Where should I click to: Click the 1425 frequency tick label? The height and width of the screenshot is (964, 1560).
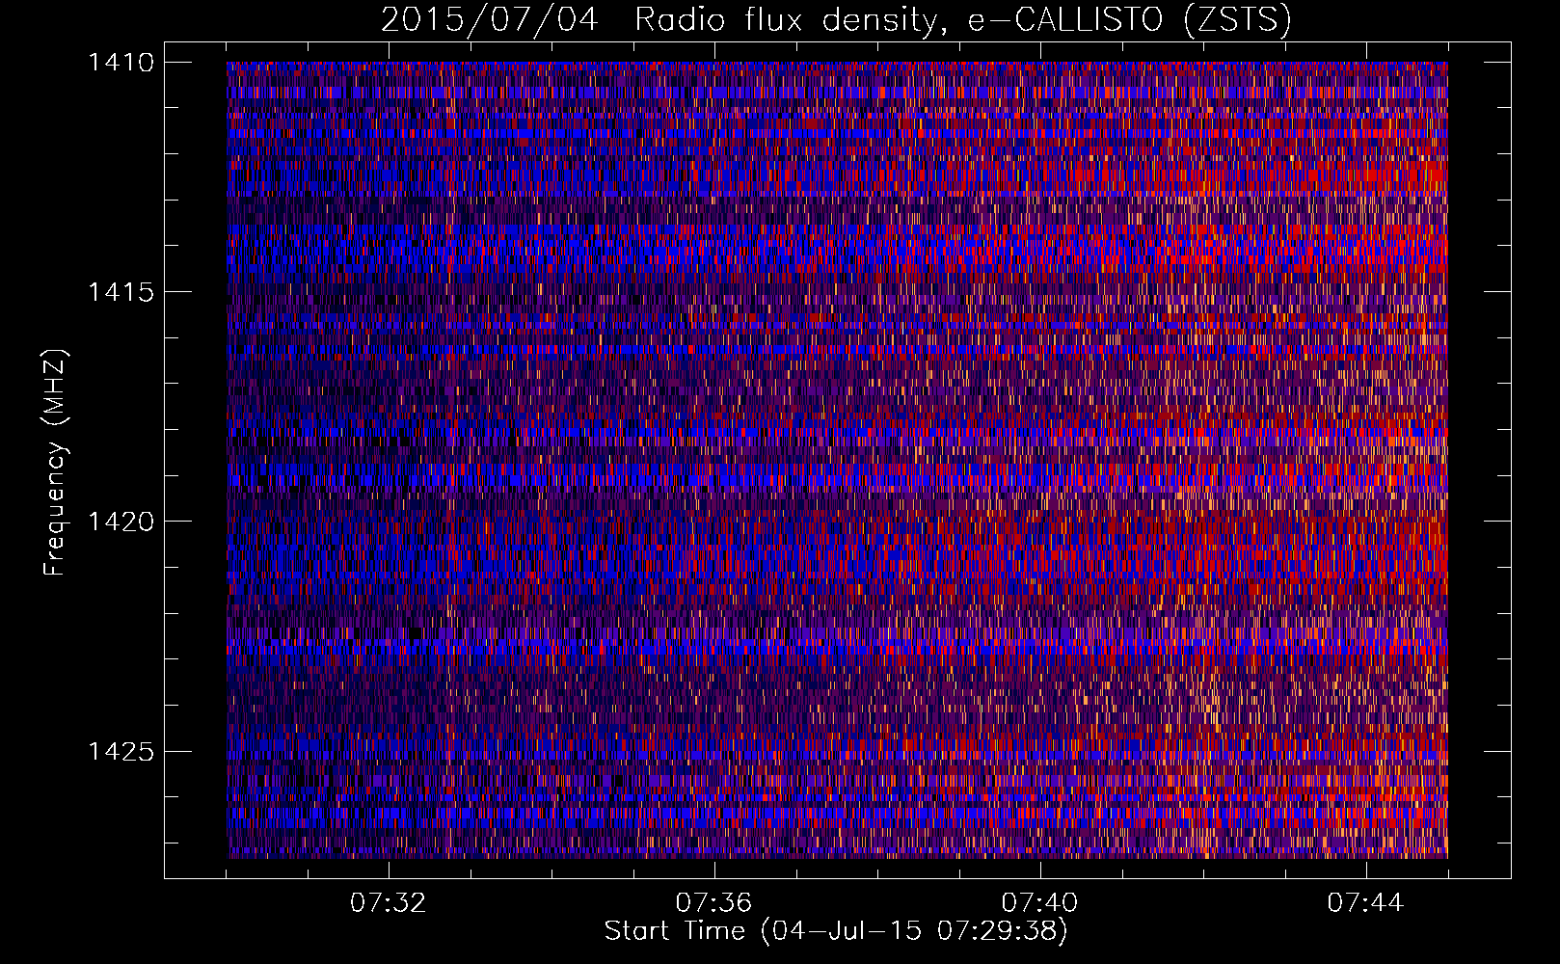point(121,751)
